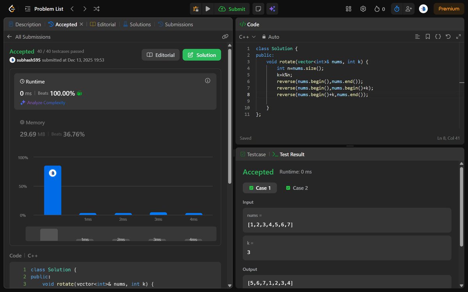Expand editor to fullscreen icon
The width and height of the screenshot is (468, 292).
(x=458, y=37)
